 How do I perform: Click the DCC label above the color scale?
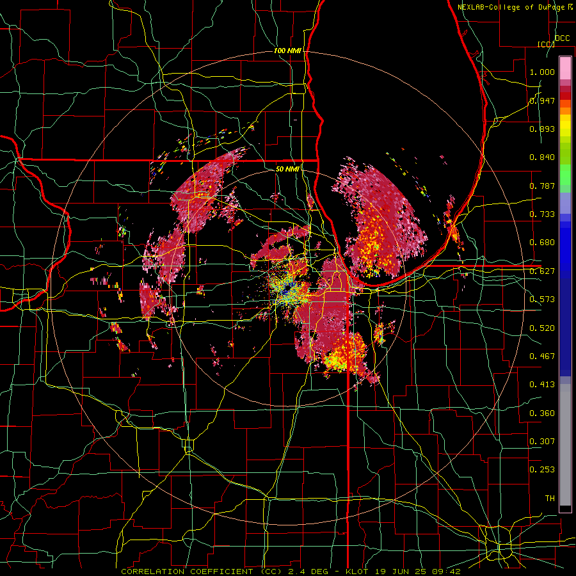point(562,38)
